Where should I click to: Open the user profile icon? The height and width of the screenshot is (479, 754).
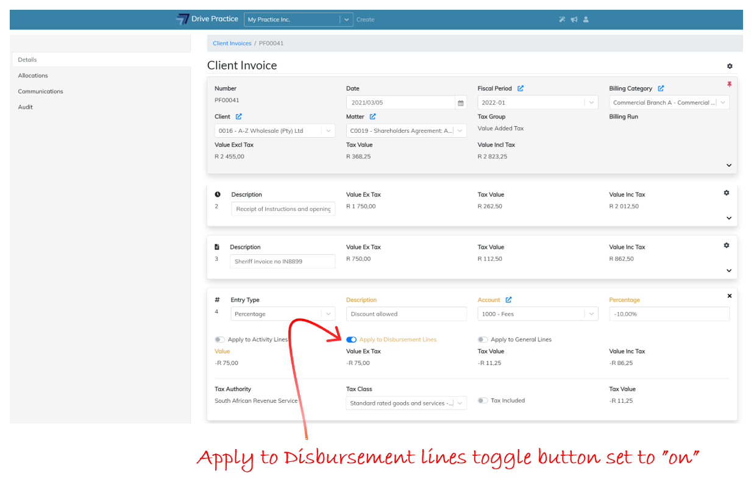pyautogui.click(x=586, y=20)
